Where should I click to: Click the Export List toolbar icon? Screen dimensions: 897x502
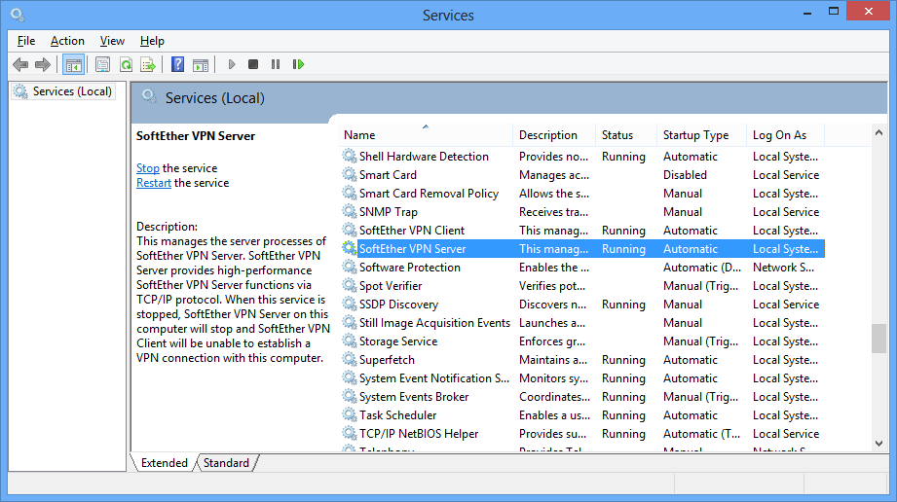(148, 64)
